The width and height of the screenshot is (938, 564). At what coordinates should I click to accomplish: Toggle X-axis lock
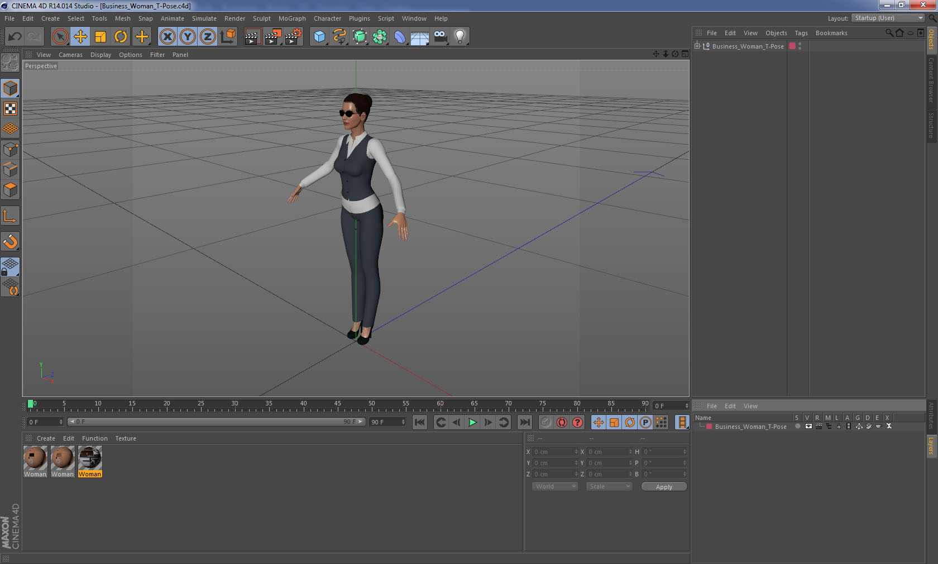point(167,37)
